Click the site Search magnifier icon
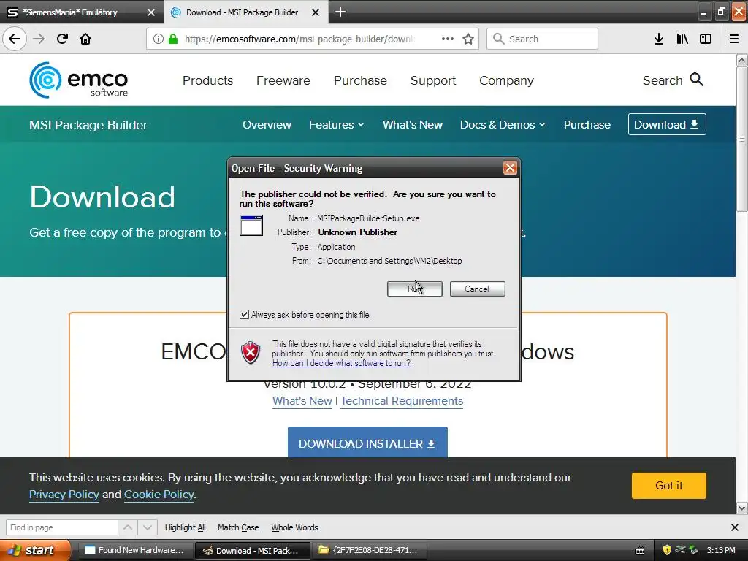Image resolution: width=748 pixels, height=561 pixels. [x=696, y=80]
